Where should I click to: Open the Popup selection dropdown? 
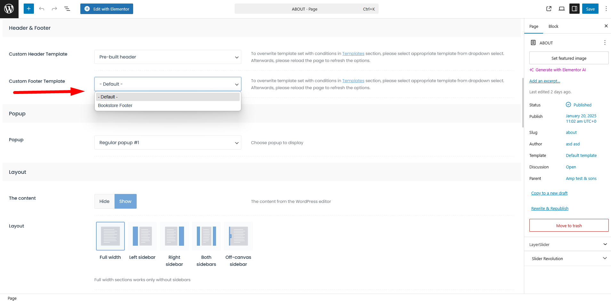coord(168,143)
